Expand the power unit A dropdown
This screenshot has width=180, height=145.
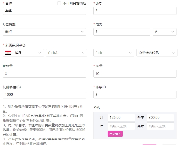click(x=165, y=32)
